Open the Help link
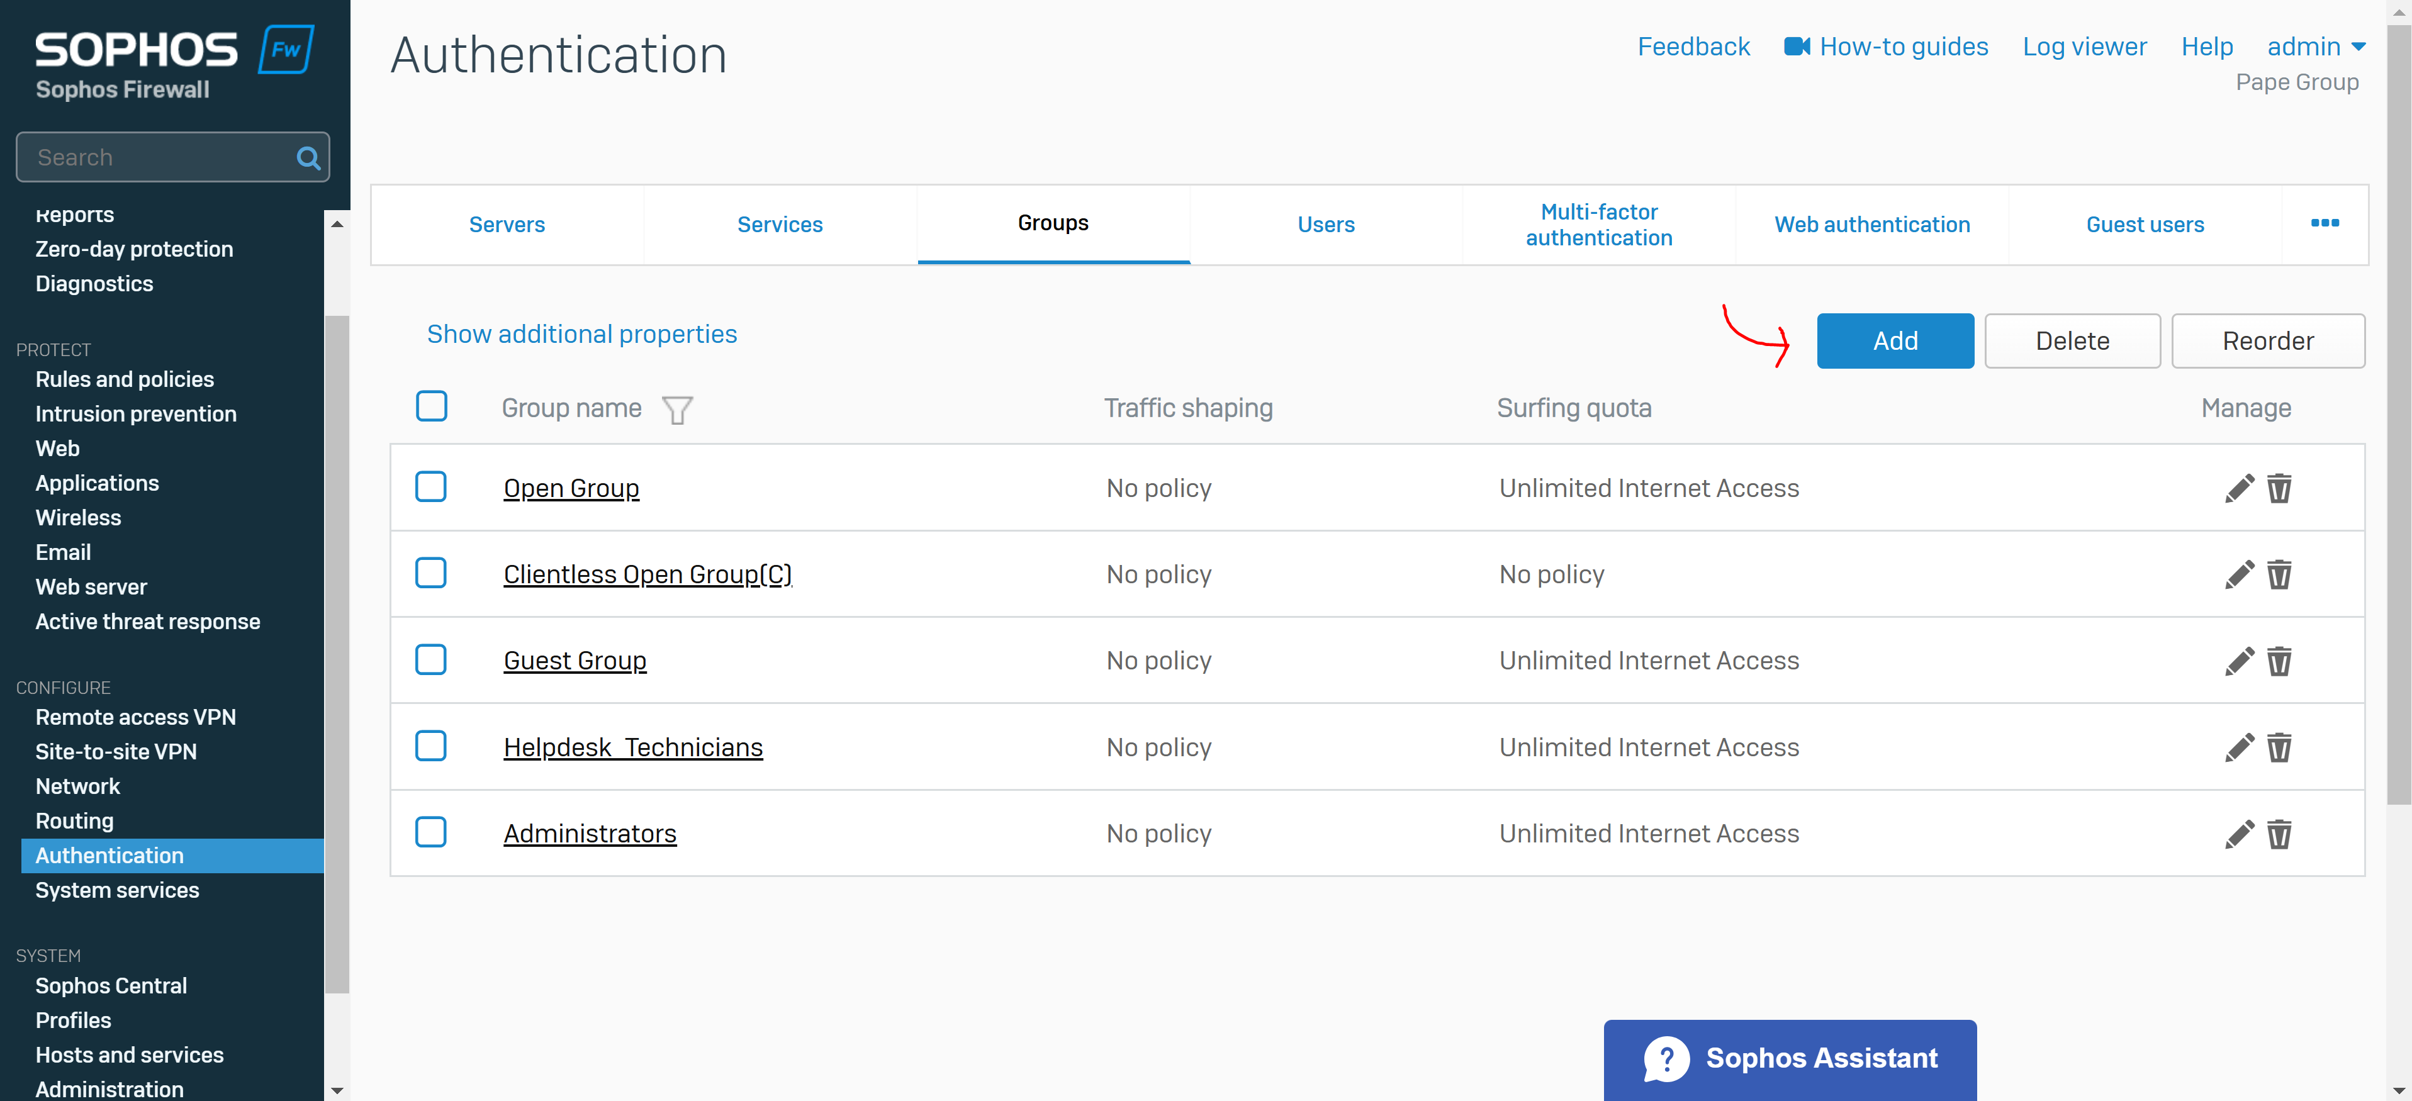The height and width of the screenshot is (1101, 2412). (2207, 47)
